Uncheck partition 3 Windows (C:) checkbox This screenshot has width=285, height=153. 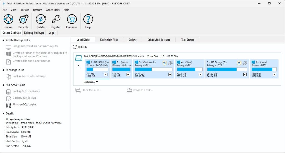coord(170,74)
